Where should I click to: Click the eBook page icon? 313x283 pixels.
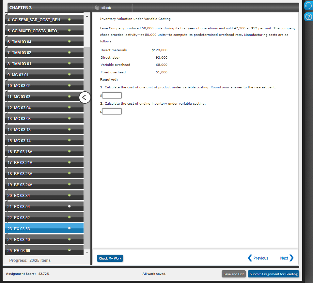coord(97,7)
